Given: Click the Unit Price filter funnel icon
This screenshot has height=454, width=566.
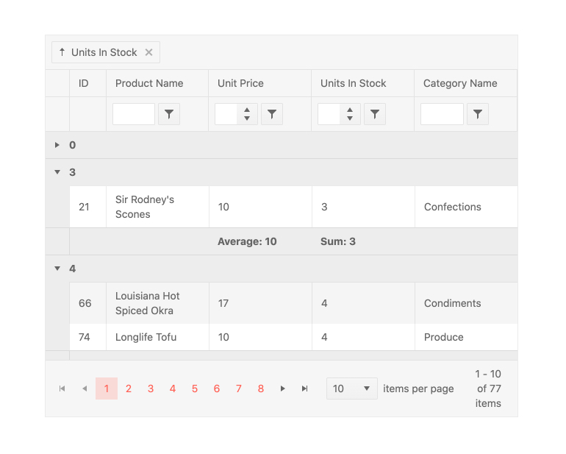Looking at the screenshot, I should pos(272,114).
